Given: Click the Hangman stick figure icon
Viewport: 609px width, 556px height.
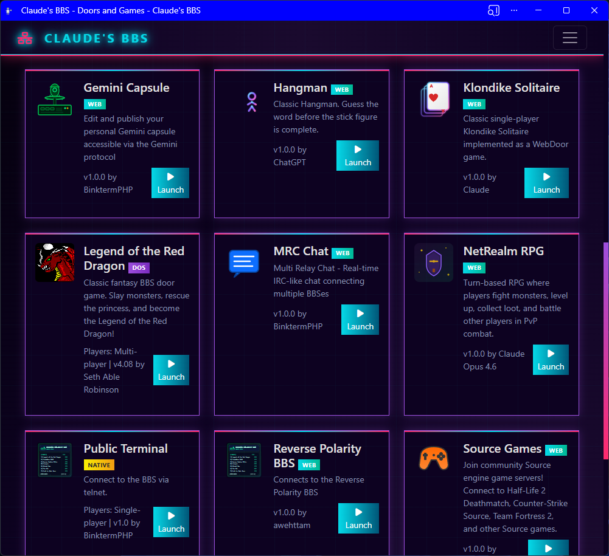Looking at the screenshot, I should coord(252,102).
